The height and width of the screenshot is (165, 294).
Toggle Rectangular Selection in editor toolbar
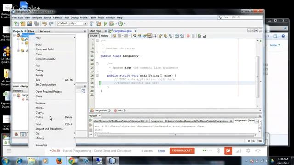click(x=154, y=36)
